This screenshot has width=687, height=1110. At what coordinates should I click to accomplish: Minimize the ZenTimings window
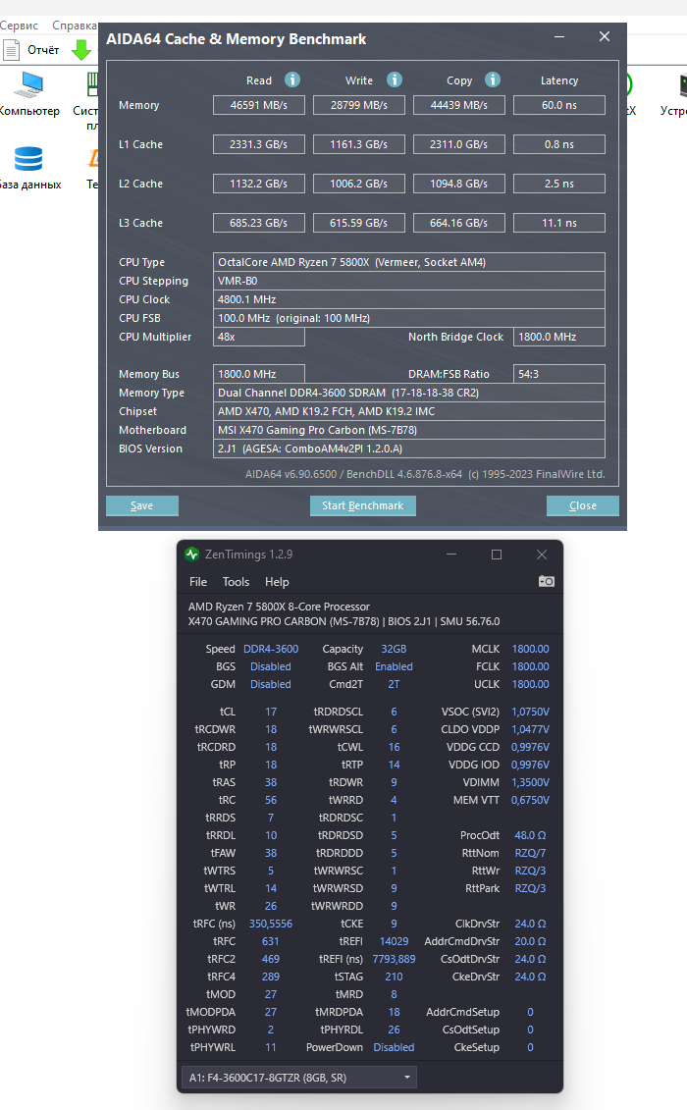(x=451, y=555)
